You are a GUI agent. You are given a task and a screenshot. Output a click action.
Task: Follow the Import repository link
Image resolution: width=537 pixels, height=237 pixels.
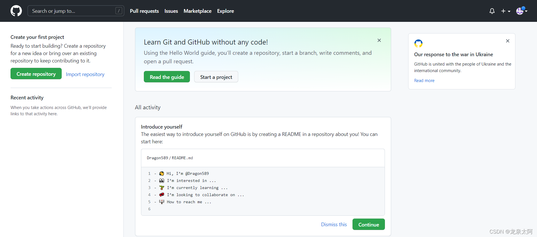coord(85,74)
